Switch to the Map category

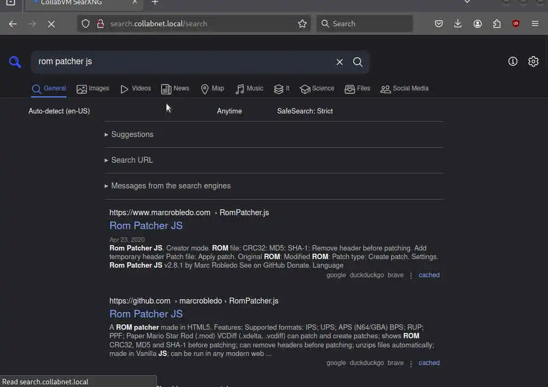[212, 89]
